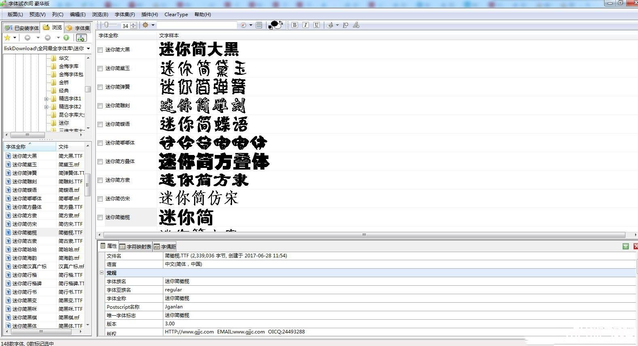Expand the 精选字体2 folder
This screenshot has height=346, width=638.
pos(46,107)
